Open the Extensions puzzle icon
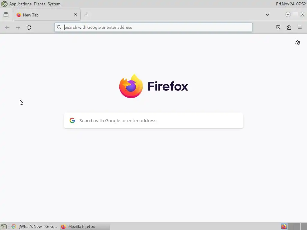Image resolution: width=307 pixels, height=230 pixels. [x=289, y=27]
